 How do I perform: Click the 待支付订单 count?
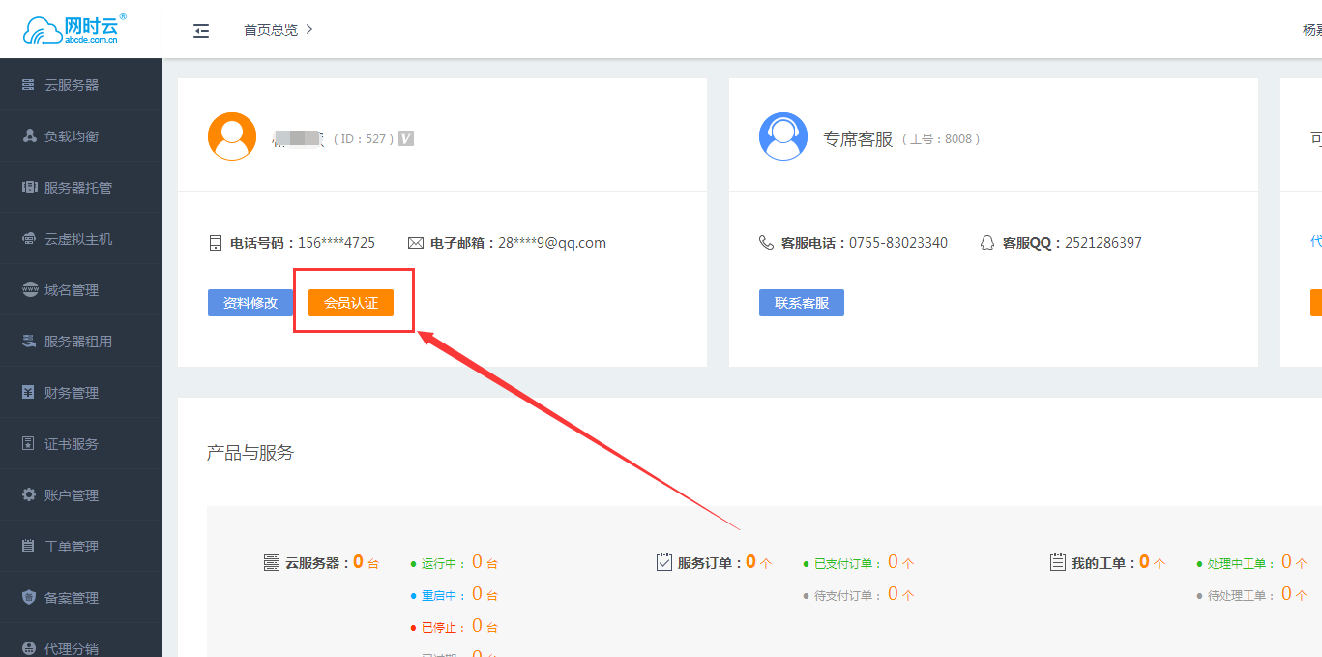click(x=893, y=594)
